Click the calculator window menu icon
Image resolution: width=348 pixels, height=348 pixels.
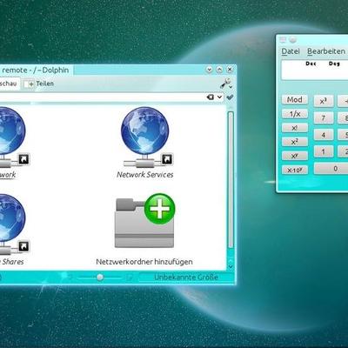click(283, 40)
